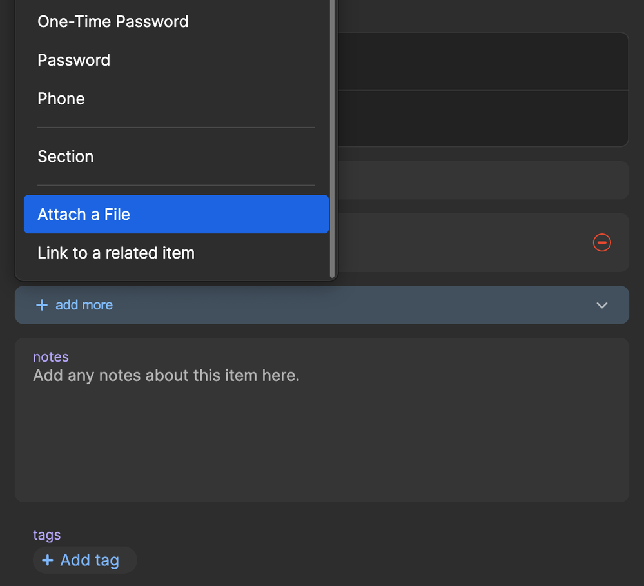
Task: Select One-Time Password from the field menu
Action: [113, 21]
